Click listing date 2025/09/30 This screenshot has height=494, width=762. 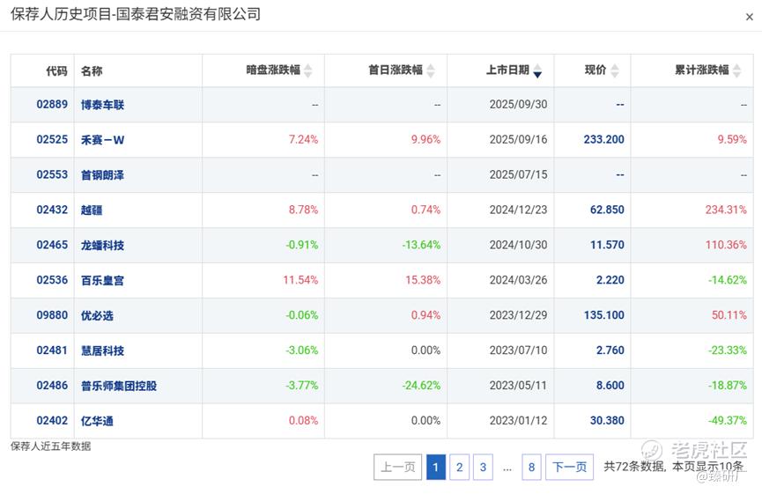[x=518, y=105]
